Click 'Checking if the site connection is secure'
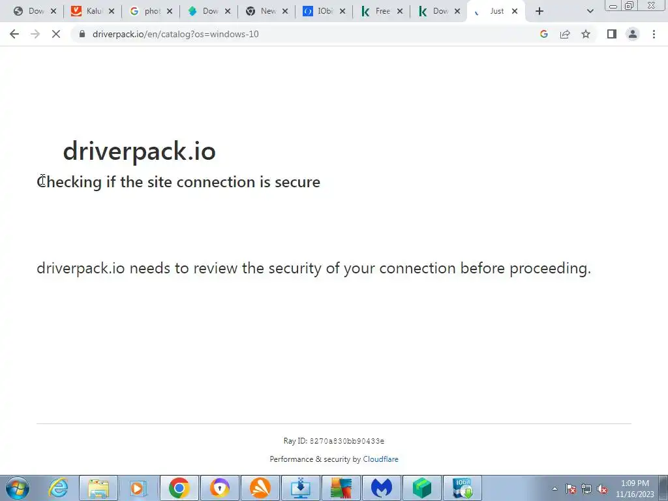Image resolution: width=668 pixels, height=501 pixels. [179, 182]
